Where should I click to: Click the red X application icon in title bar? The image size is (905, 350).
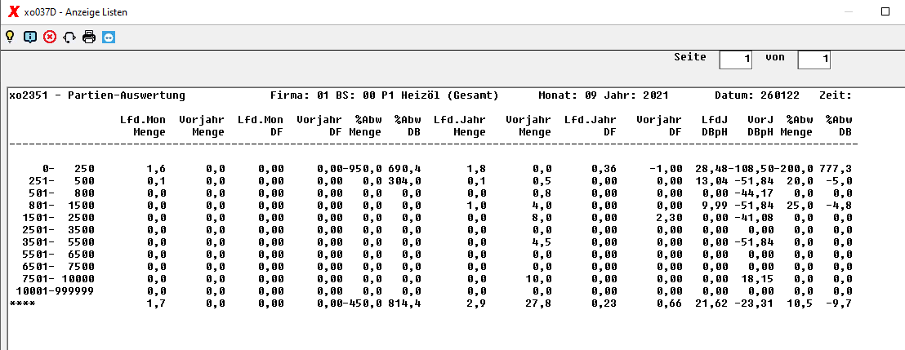coord(13,11)
